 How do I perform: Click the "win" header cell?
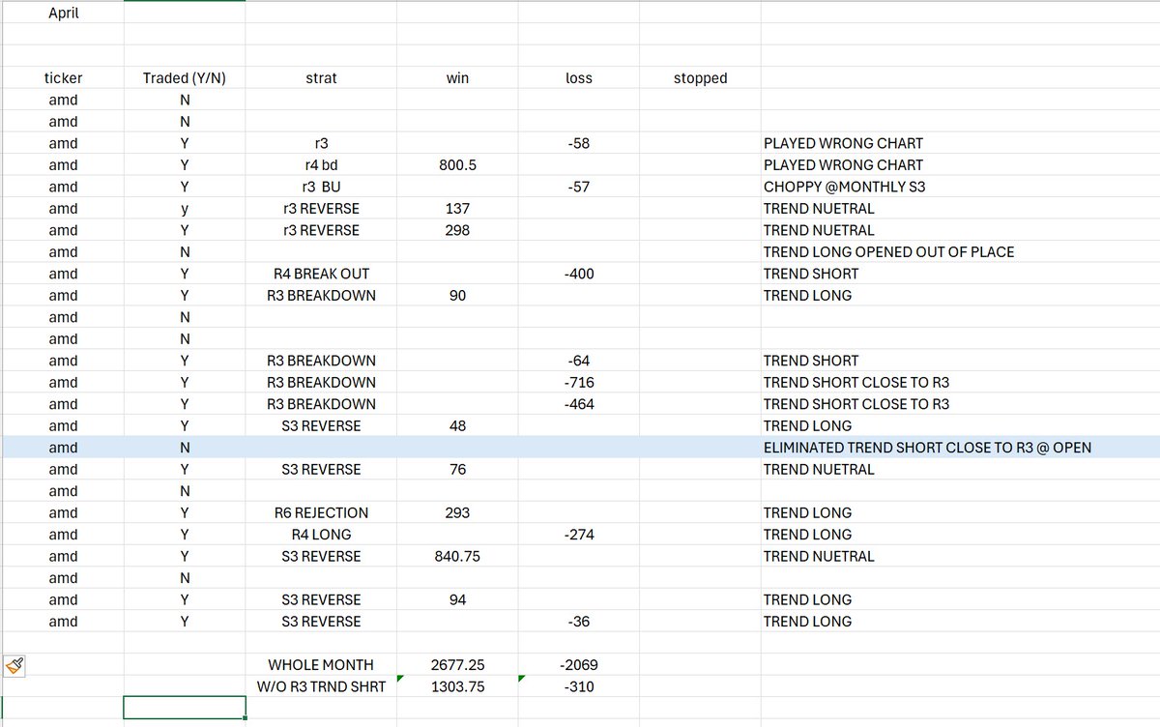[457, 78]
